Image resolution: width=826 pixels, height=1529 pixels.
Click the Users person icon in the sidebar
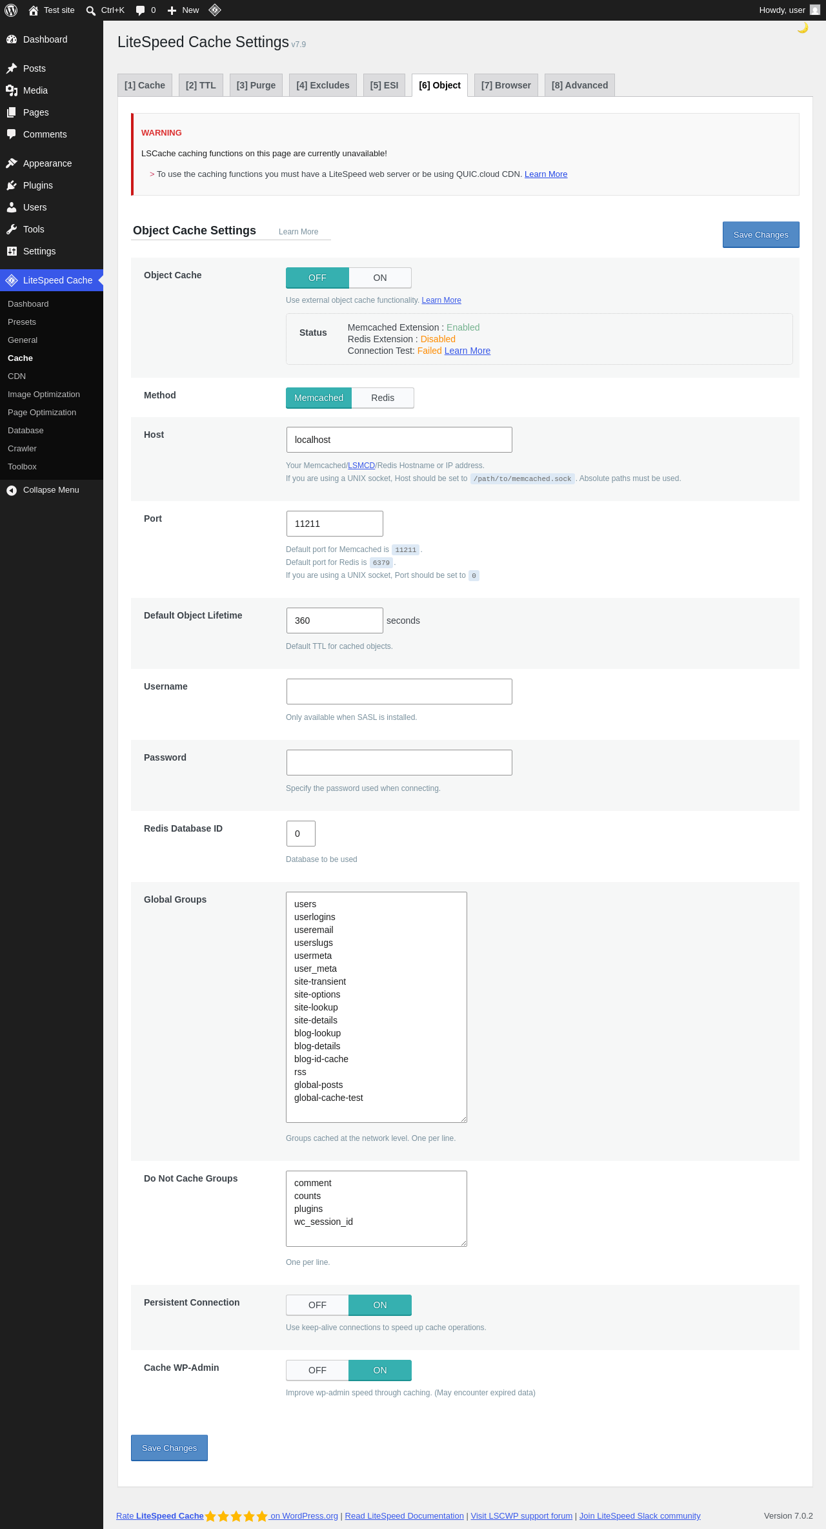[x=12, y=207]
